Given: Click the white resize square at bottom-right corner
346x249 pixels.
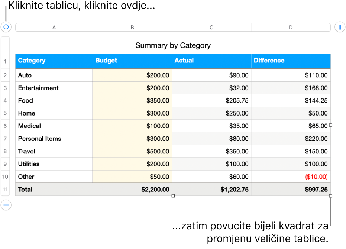Looking at the screenshot, I should click(x=330, y=196).
